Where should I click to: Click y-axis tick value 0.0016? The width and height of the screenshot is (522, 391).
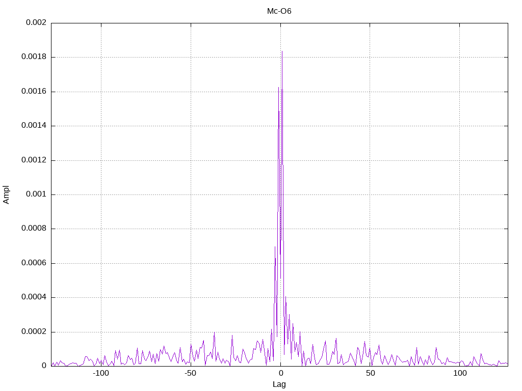pos(34,92)
